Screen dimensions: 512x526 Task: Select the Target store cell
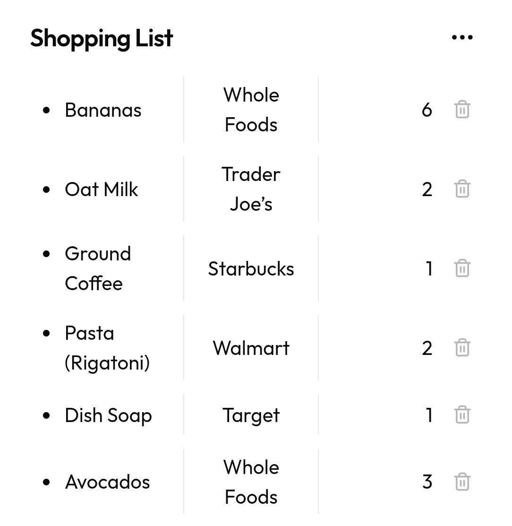point(251,415)
